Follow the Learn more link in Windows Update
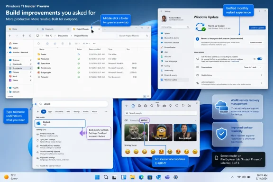The height and width of the screenshot is (182, 273). click(x=235, y=62)
